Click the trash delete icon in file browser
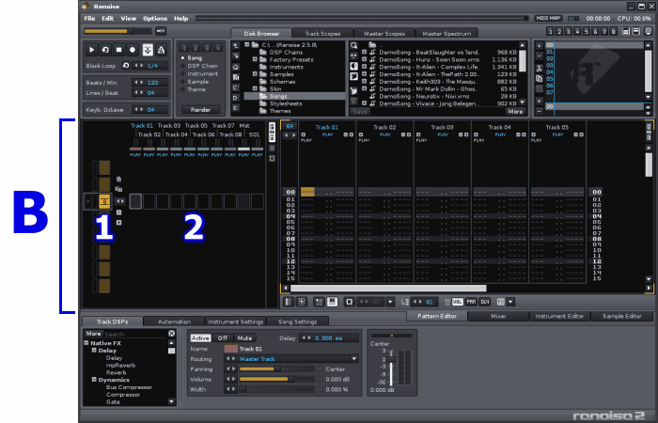The image size is (658, 423). tap(353, 101)
